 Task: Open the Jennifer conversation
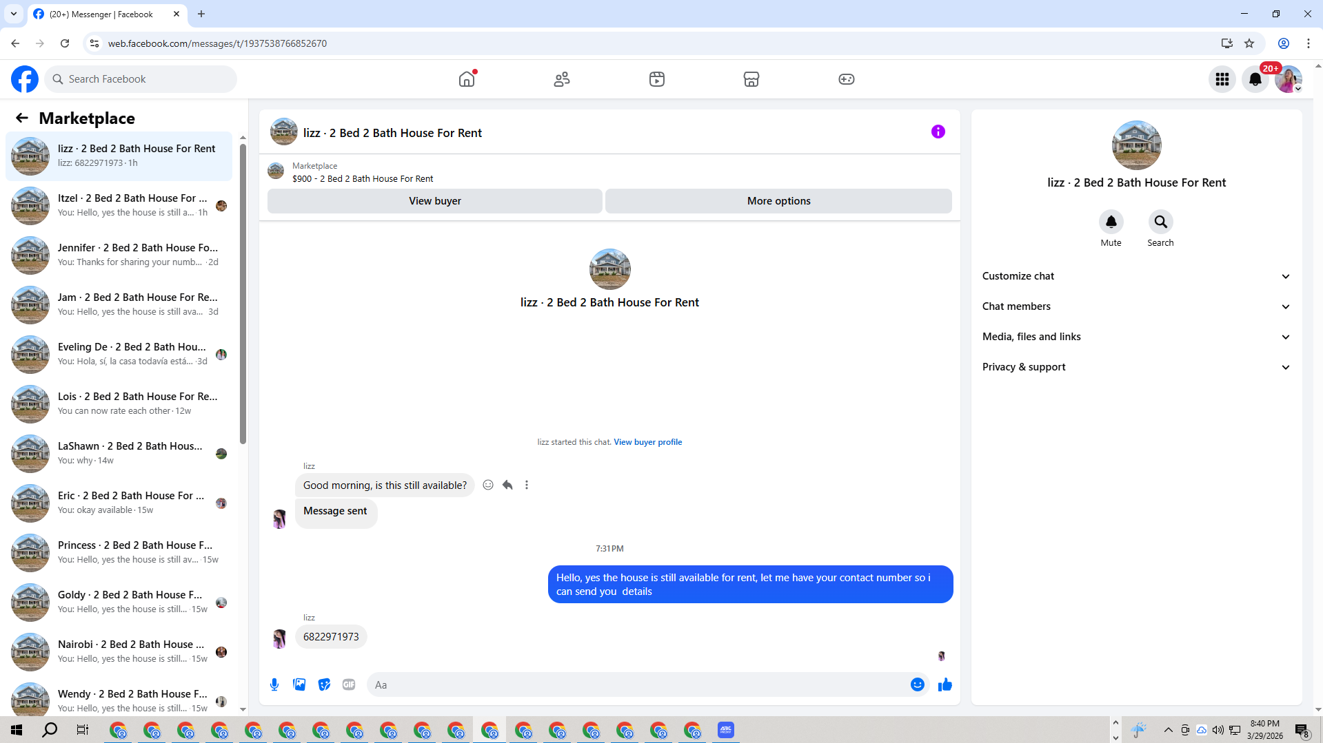tap(119, 255)
